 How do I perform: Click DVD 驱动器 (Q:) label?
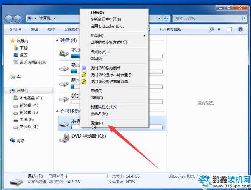[89, 136]
